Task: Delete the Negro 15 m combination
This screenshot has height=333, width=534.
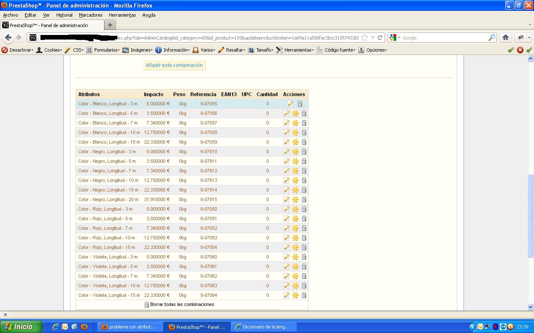Action: [x=304, y=190]
